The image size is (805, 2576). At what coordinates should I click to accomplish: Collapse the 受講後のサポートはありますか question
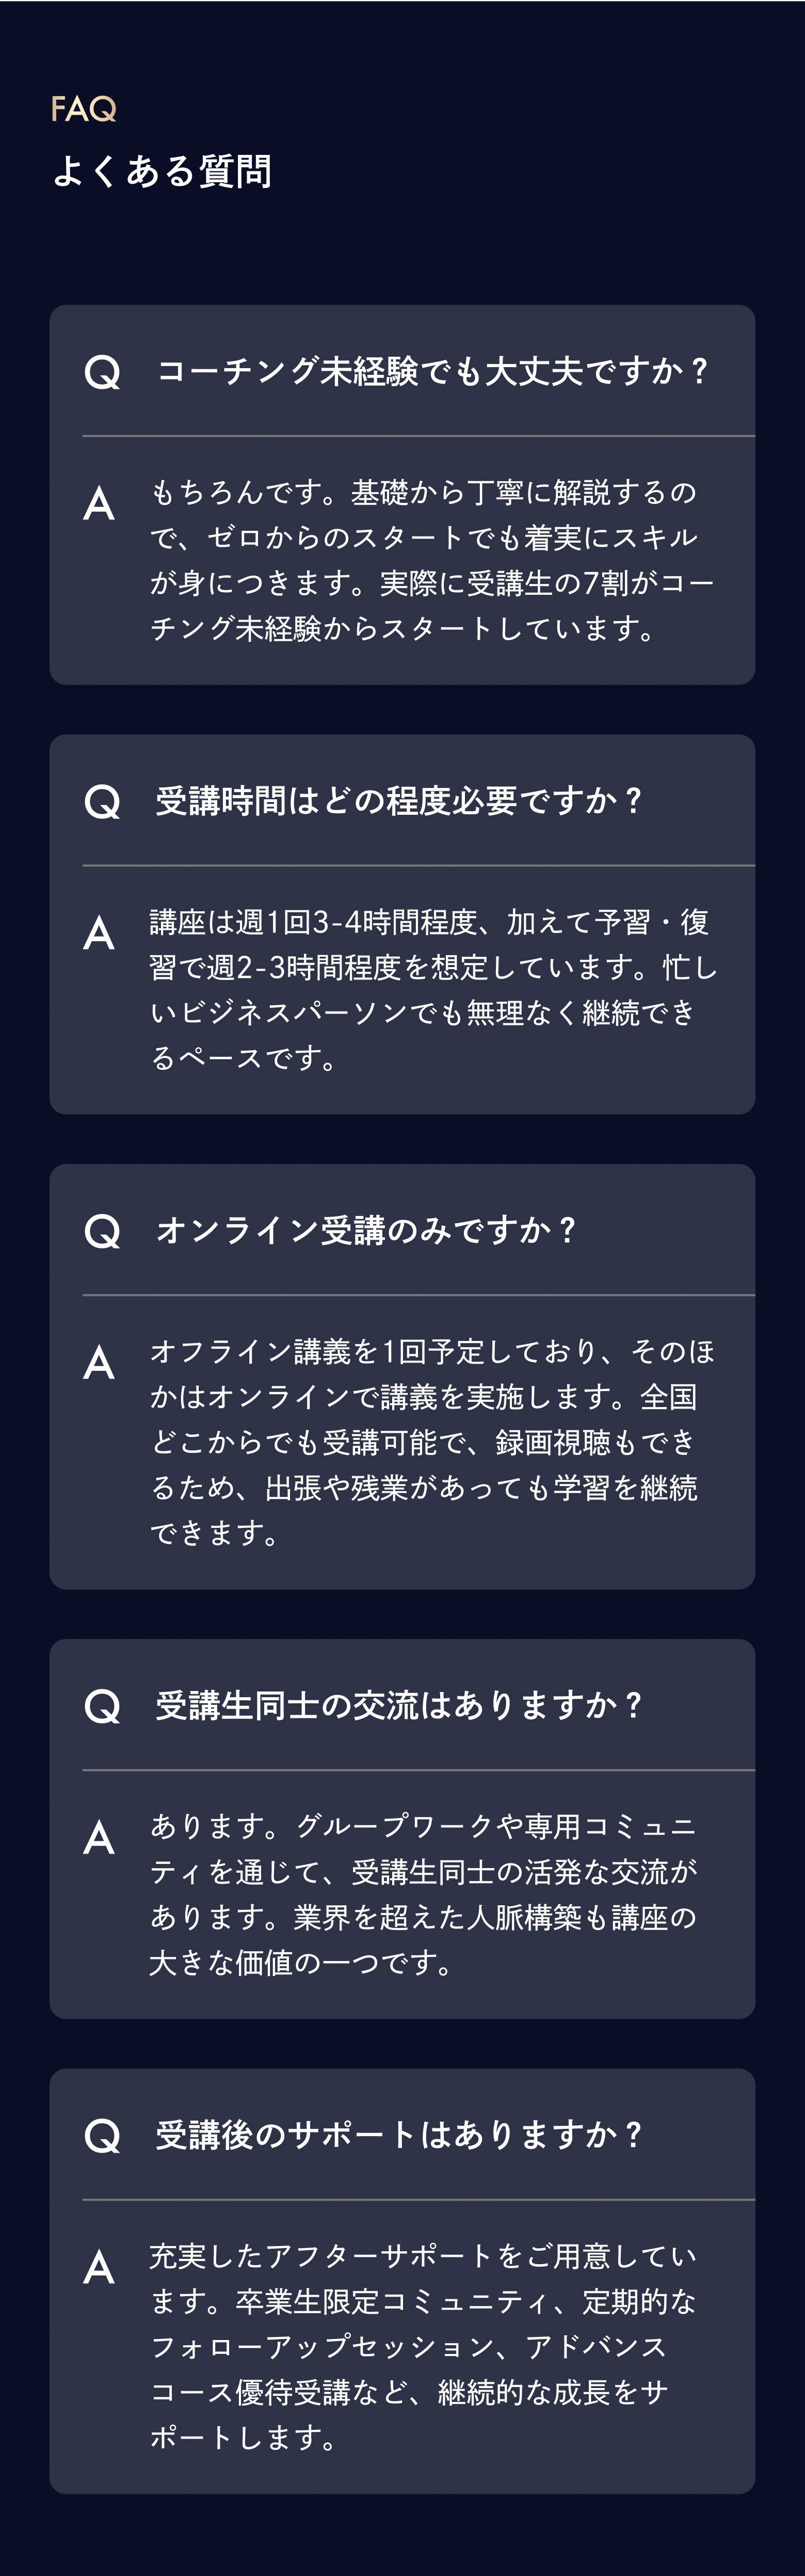pyautogui.click(x=398, y=2136)
